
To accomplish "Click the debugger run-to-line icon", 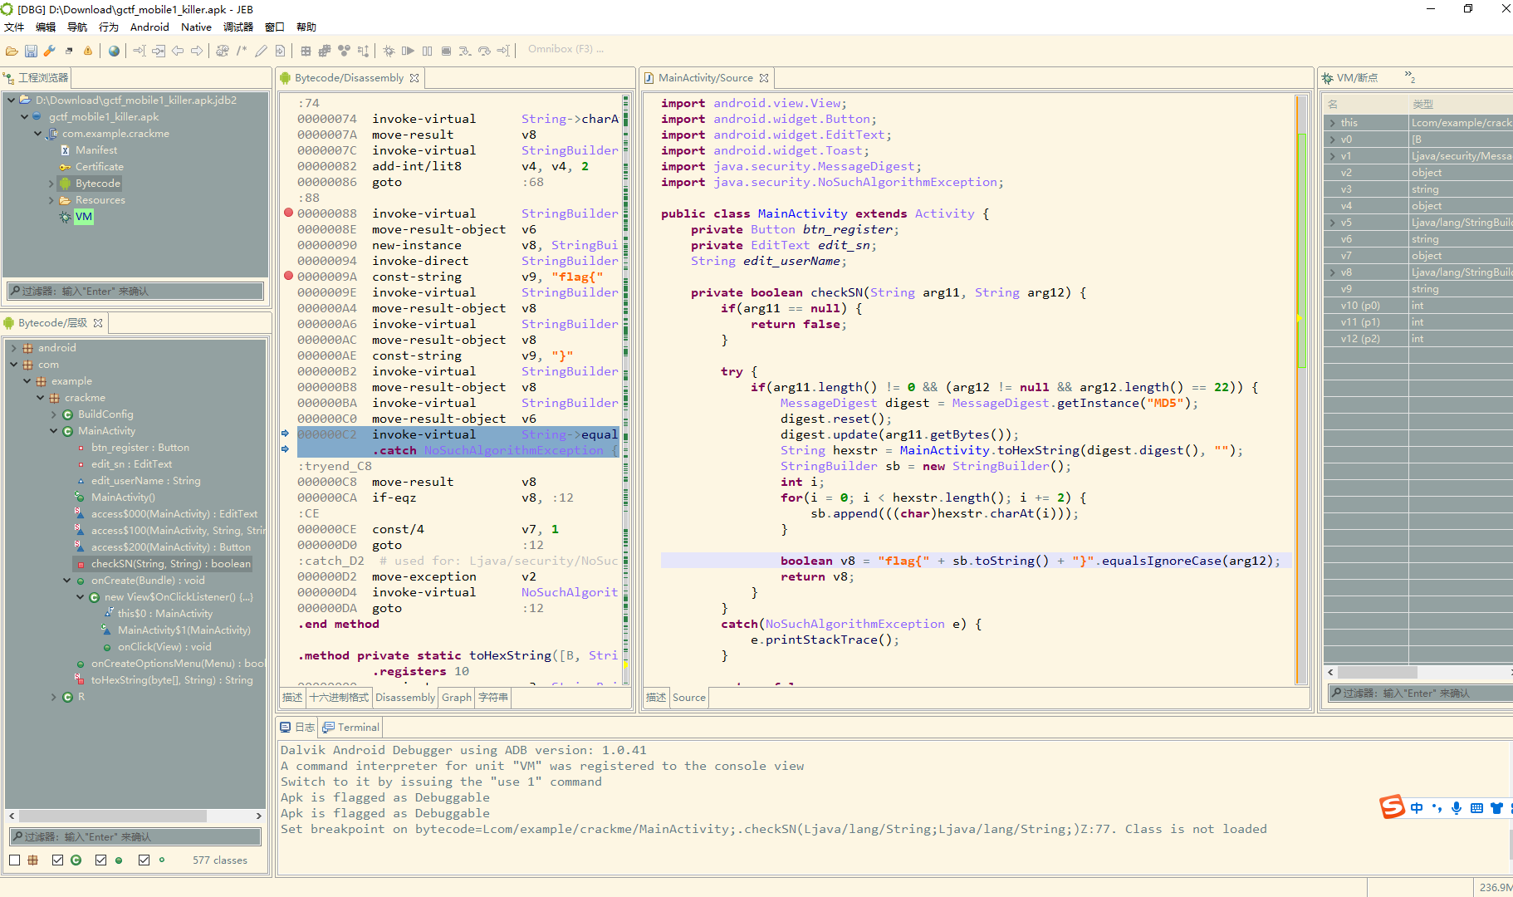I will click(x=503, y=51).
